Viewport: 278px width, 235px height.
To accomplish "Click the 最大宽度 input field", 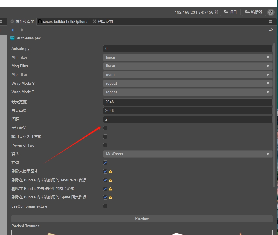I will point(188,102).
